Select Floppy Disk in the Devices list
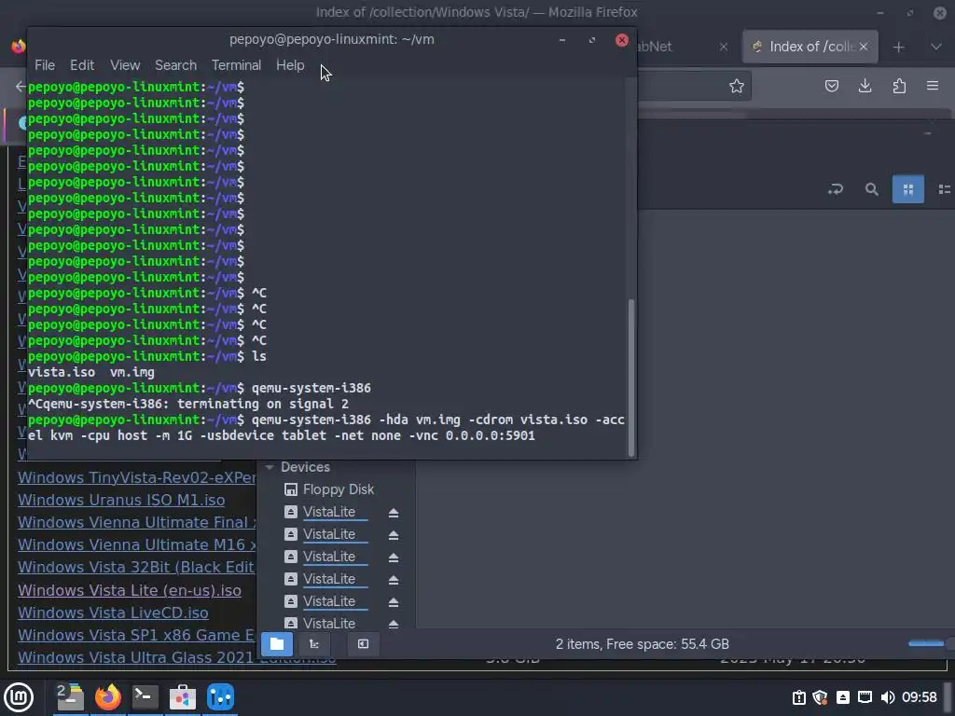The width and height of the screenshot is (955, 716). 338,489
